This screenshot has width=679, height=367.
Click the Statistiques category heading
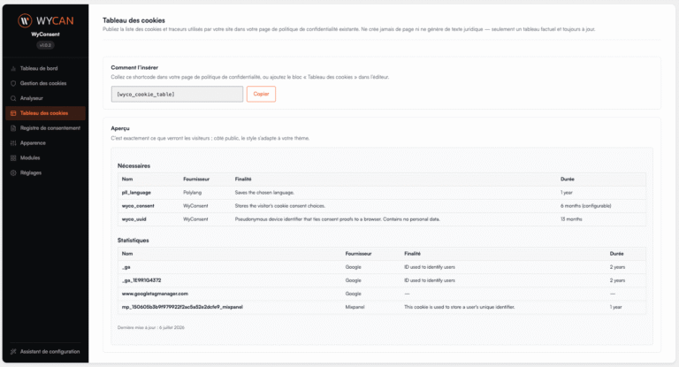pyautogui.click(x=133, y=241)
